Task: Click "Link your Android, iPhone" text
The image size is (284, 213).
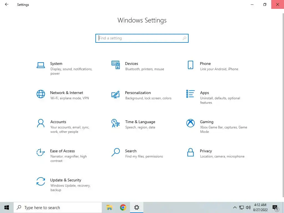Action: click(x=219, y=69)
